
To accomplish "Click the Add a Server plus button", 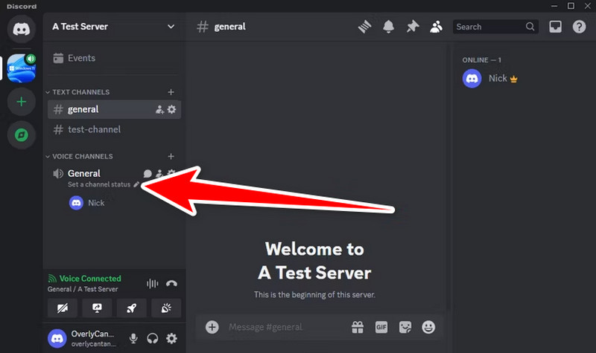I will click(21, 102).
